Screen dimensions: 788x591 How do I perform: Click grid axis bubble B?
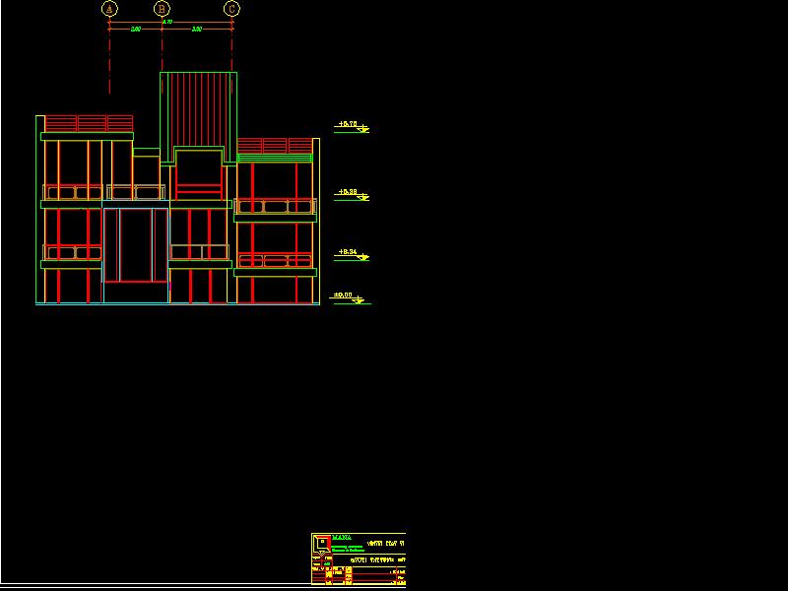click(163, 9)
